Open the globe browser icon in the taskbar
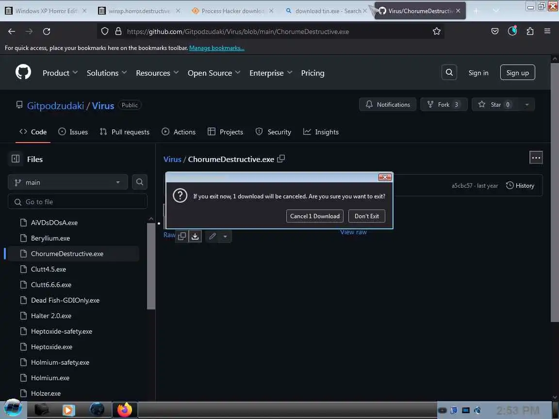 click(97, 410)
